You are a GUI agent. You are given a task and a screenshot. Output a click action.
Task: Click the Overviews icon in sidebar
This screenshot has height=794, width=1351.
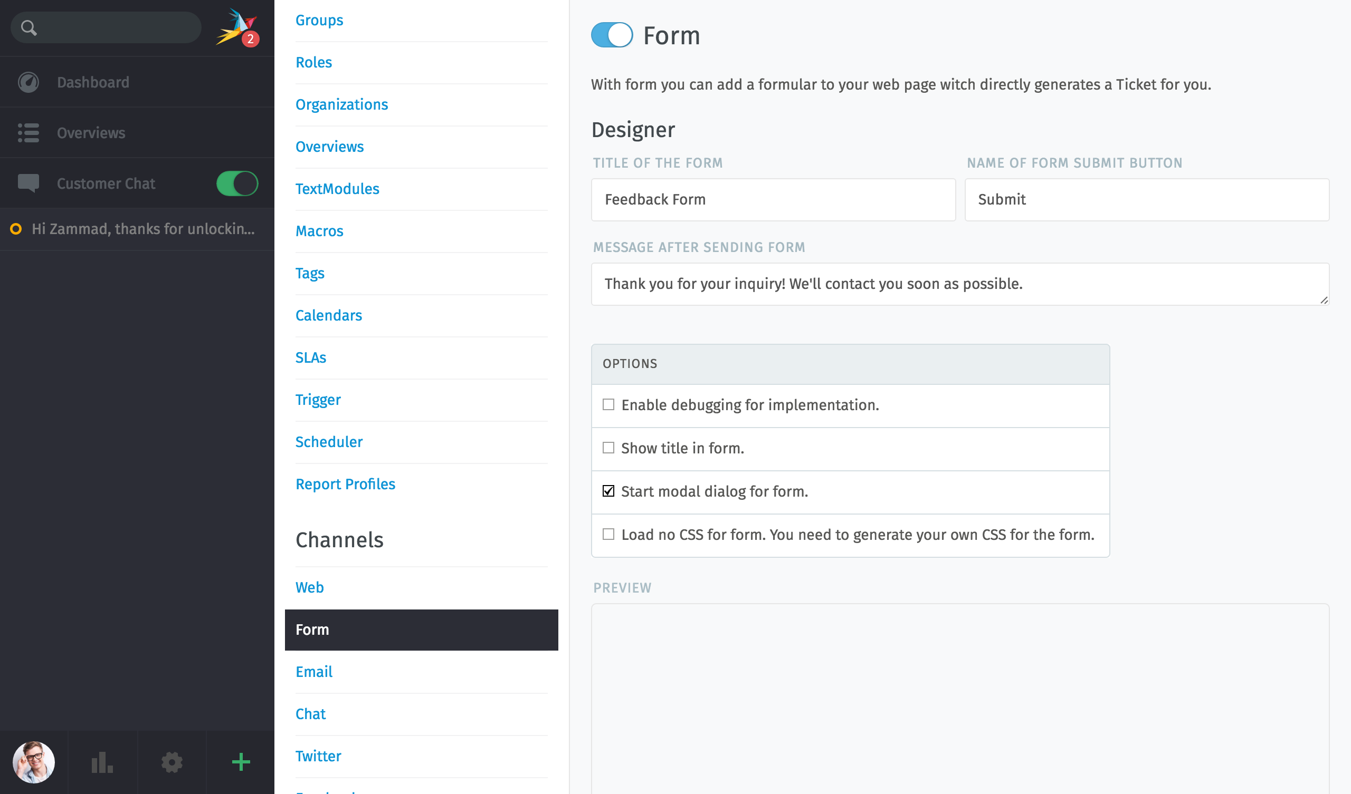click(x=28, y=132)
